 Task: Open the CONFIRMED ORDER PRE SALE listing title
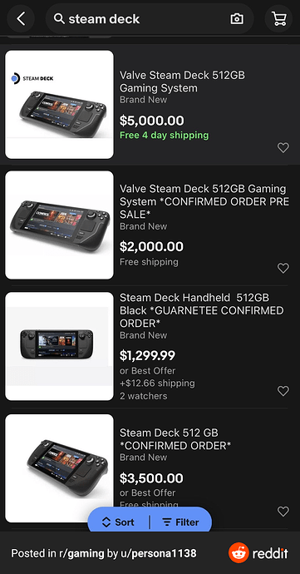point(204,201)
